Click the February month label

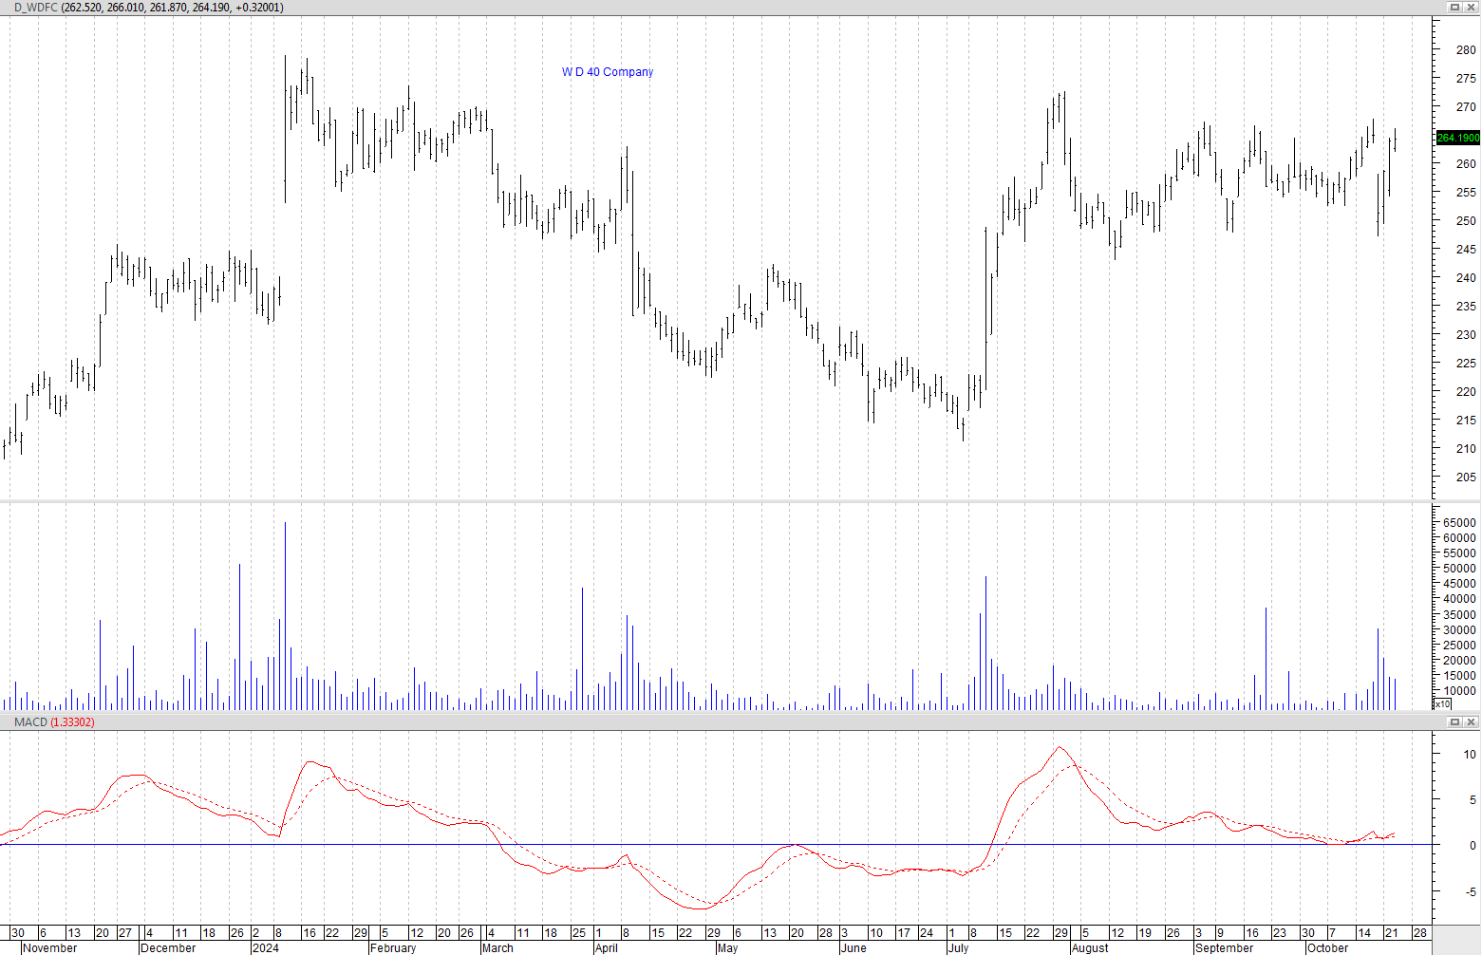[393, 947]
